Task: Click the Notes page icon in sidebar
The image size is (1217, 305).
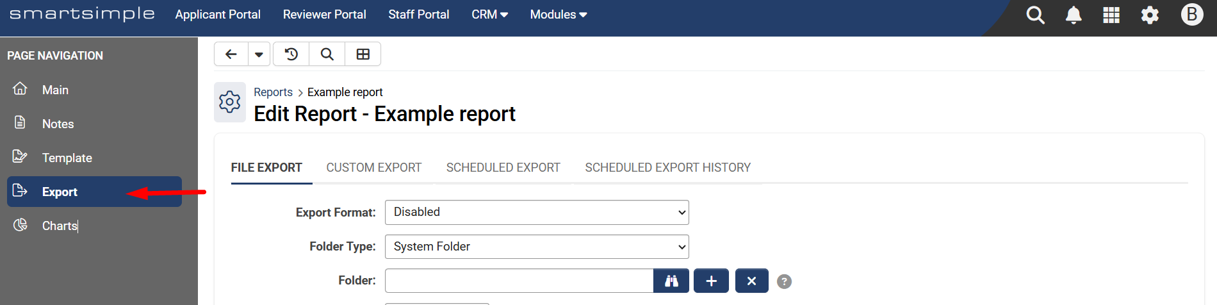Action: click(x=20, y=122)
